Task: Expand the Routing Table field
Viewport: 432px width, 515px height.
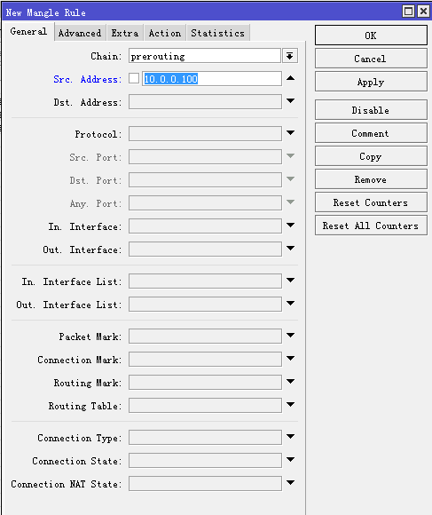Action: coord(290,404)
